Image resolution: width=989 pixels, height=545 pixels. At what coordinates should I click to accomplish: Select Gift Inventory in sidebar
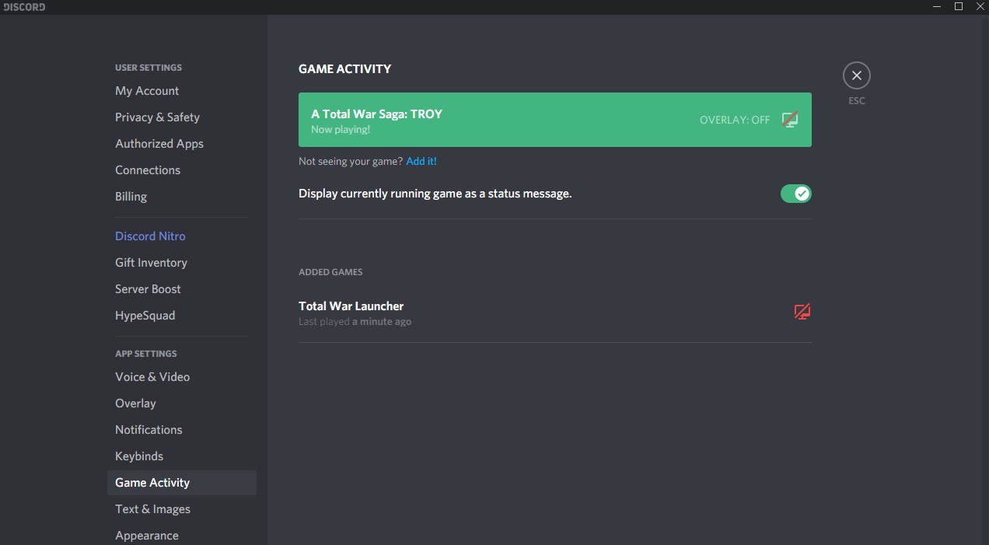click(151, 263)
